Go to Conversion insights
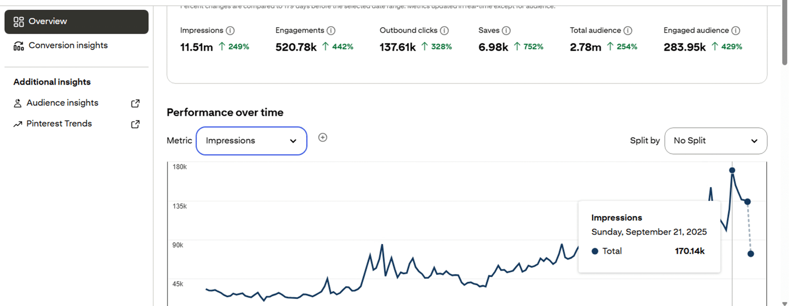 point(68,45)
